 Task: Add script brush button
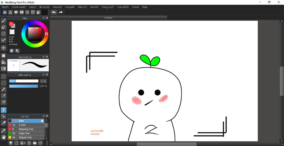(x=29, y=143)
